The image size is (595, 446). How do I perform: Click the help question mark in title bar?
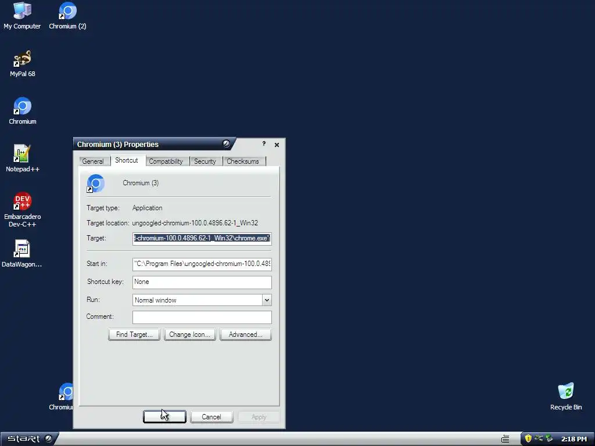(264, 144)
